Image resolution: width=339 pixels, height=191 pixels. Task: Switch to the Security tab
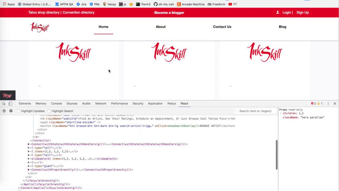[138, 104]
